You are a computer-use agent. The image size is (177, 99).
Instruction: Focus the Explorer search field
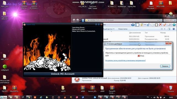click(170, 20)
